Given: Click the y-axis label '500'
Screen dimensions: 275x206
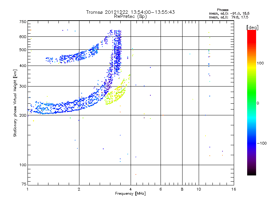Looking at the screenshot, I should coord(23,50).
